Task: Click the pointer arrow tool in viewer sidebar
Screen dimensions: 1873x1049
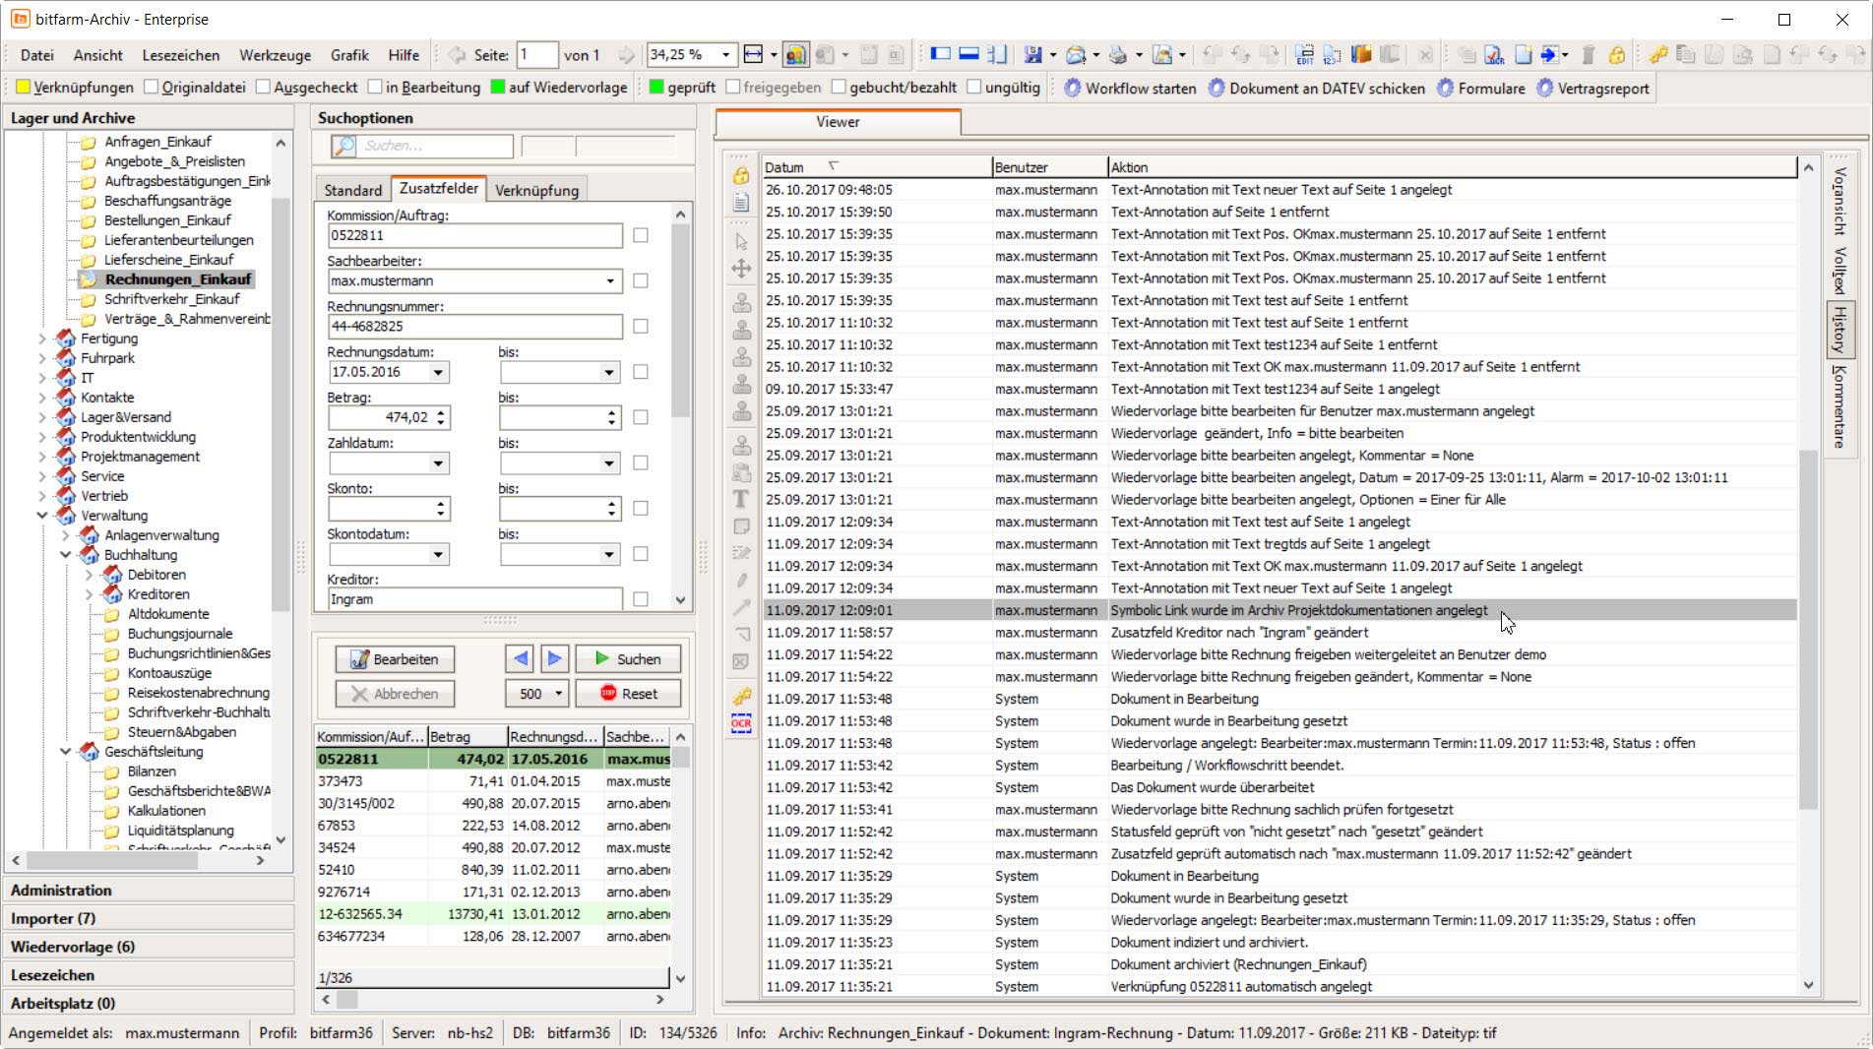Action: [x=741, y=241]
